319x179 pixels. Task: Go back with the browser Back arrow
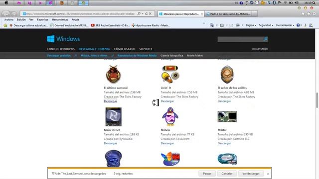pyautogui.click(x=6, y=14)
